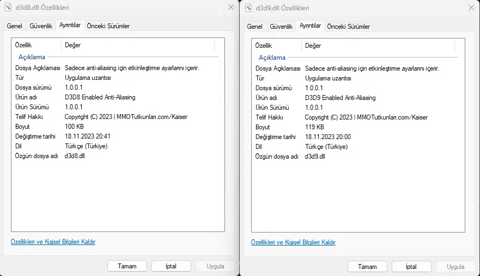Cancel with İptal in the d3d9.dll dialog
This screenshot has height=276, width=480.
[x=411, y=267]
